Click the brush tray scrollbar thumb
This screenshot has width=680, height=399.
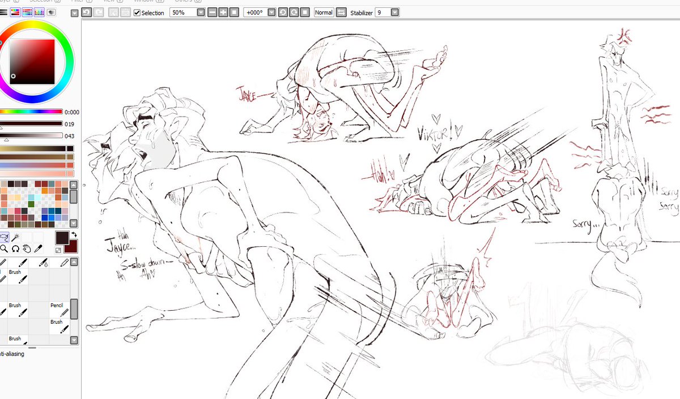pyautogui.click(x=74, y=309)
